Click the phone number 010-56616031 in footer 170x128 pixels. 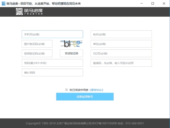[x=135, y=123]
